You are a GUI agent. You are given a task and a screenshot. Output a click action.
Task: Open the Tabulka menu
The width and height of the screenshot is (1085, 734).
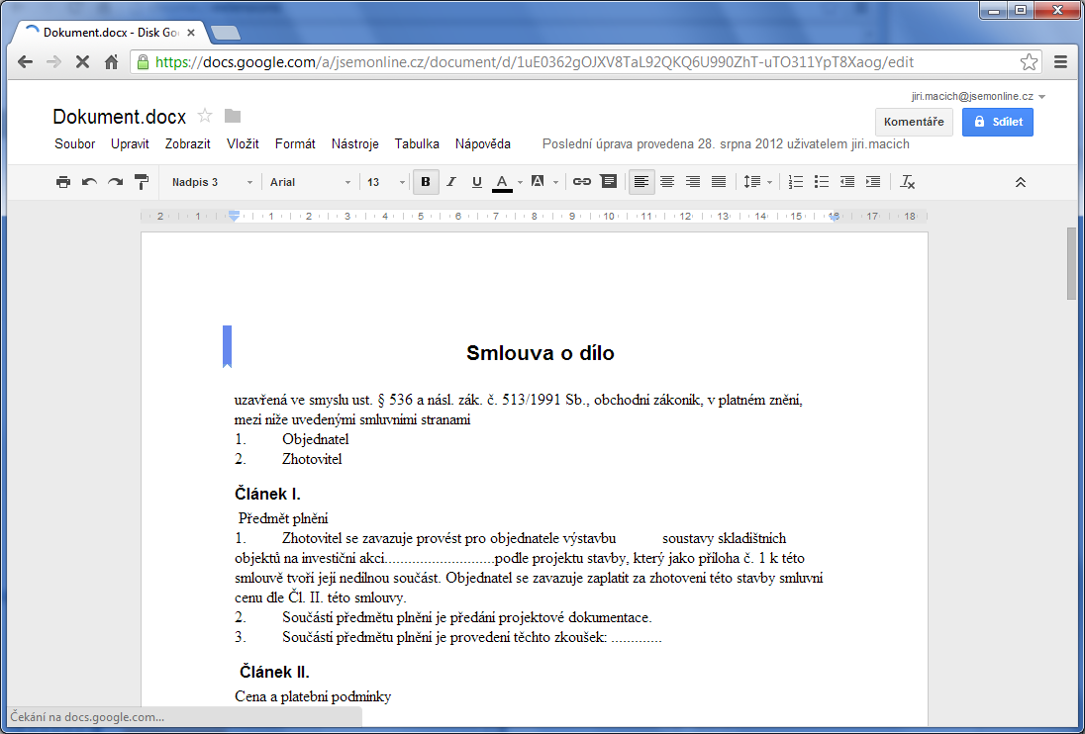[x=417, y=143]
